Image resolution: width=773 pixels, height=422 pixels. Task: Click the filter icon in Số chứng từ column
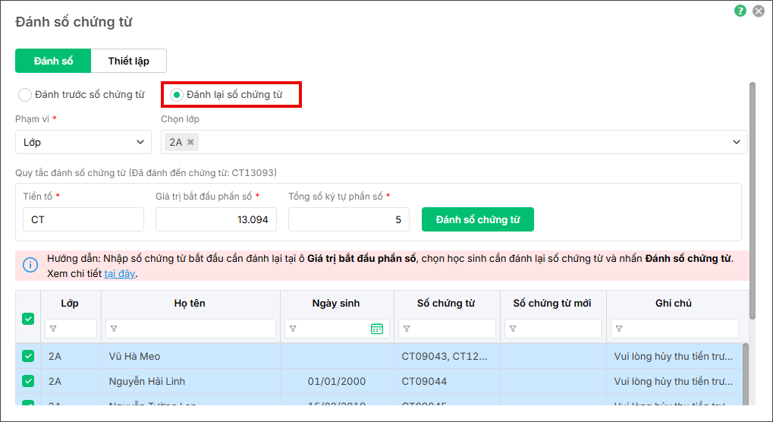pyautogui.click(x=407, y=329)
